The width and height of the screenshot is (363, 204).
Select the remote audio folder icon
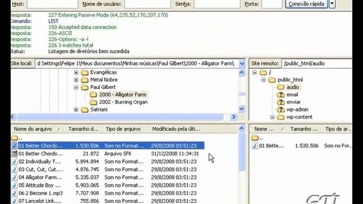(x=281, y=87)
